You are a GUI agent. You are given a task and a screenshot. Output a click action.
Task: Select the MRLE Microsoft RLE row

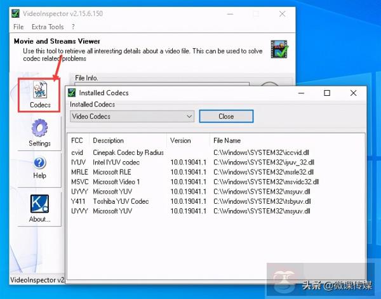click(x=192, y=172)
